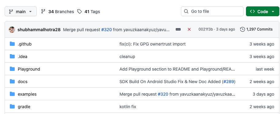Open the 34 Branches link
This screenshot has height=114, width=280.
coord(57,12)
